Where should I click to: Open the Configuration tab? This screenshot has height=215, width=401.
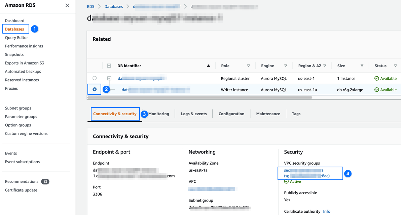(231, 114)
